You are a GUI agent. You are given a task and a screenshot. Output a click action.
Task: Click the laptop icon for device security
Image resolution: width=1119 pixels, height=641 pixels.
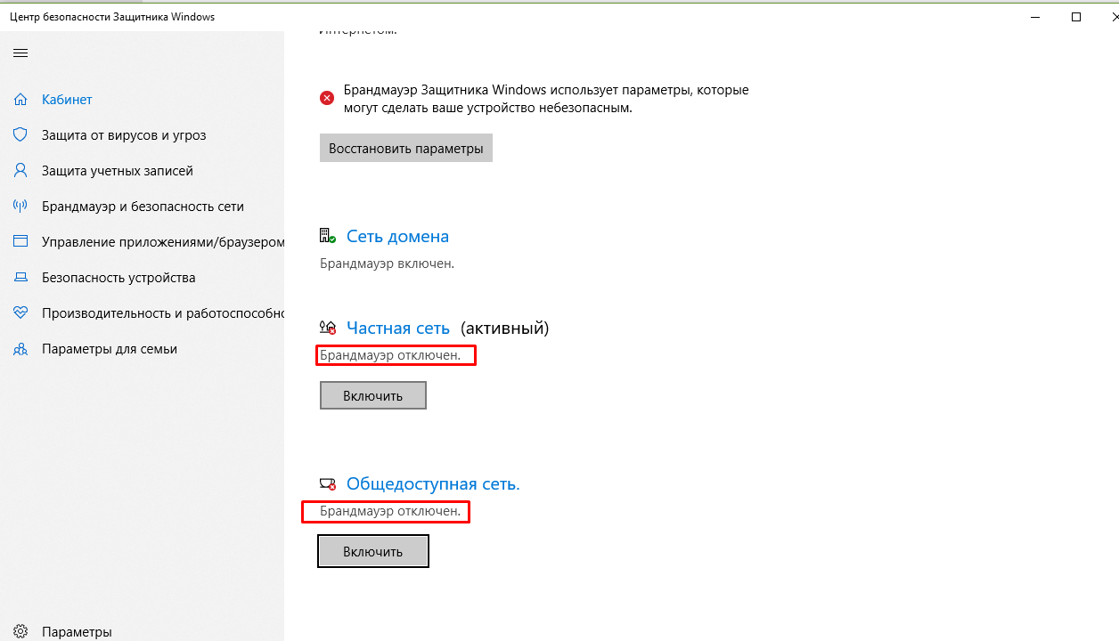click(20, 278)
